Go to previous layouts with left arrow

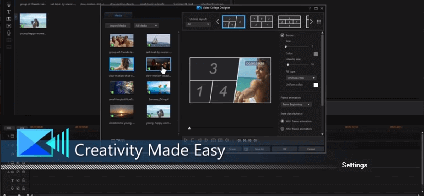coord(218,22)
